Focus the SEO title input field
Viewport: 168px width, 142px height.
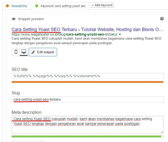(88, 76)
